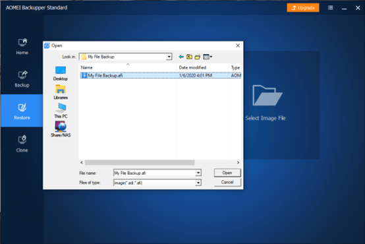Minimize the AOMEI Backupper window

pos(344,8)
